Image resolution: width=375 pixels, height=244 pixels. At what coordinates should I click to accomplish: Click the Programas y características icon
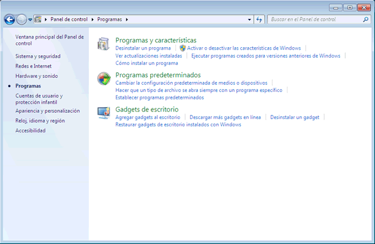click(104, 44)
